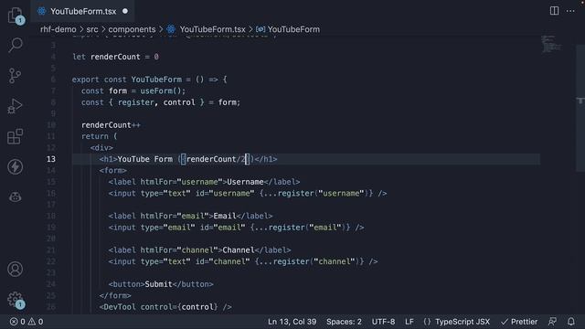Click 'let renderCount = 0' line
This screenshot has height=329, width=585.
click(x=116, y=57)
